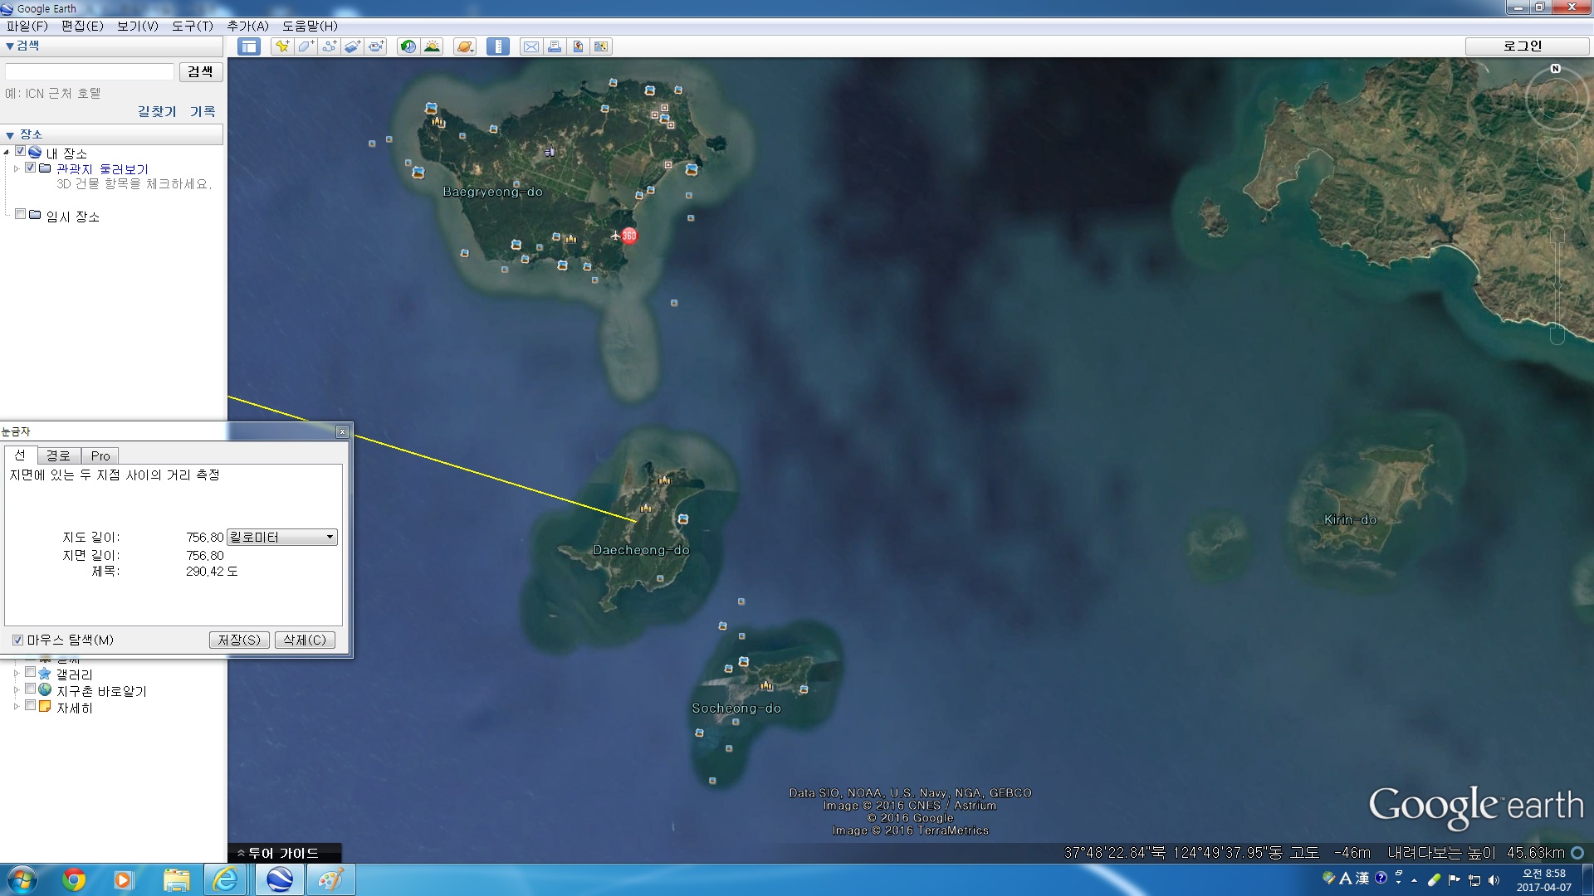This screenshot has width=1594, height=896.
Task: Click the volume speaker tray icon
Action: click(1494, 880)
